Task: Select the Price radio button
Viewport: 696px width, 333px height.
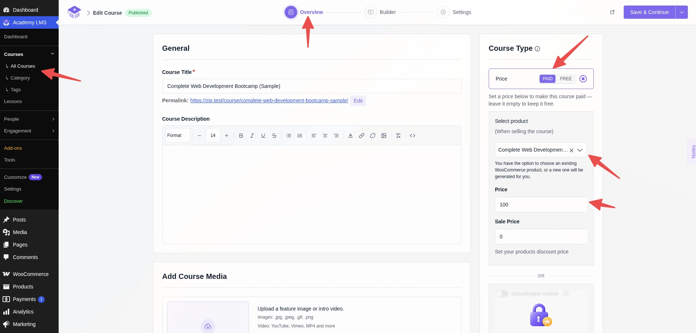Action: pyautogui.click(x=583, y=79)
